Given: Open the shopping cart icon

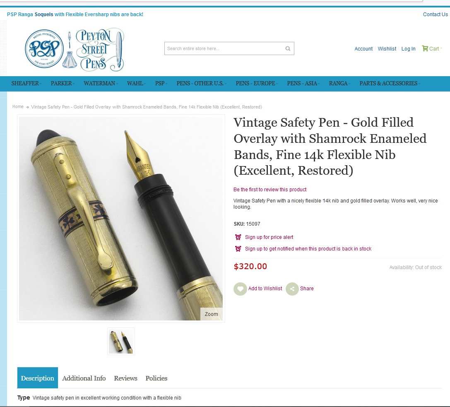Looking at the screenshot, I should pos(425,48).
